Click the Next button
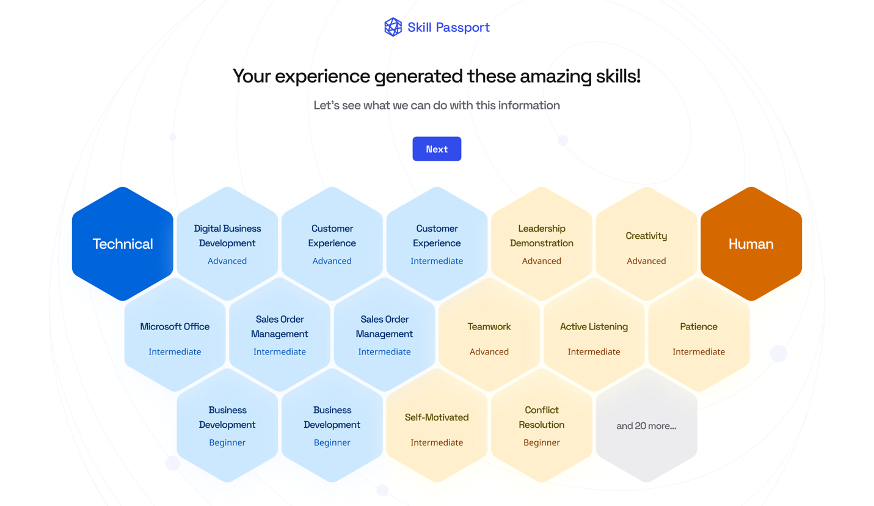Image resolution: width=874 pixels, height=506 pixels. pyautogui.click(x=437, y=149)
